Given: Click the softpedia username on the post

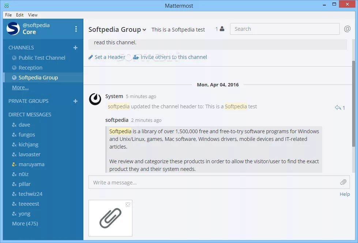Looking at the screenshot, I should (x=117, y=120).
